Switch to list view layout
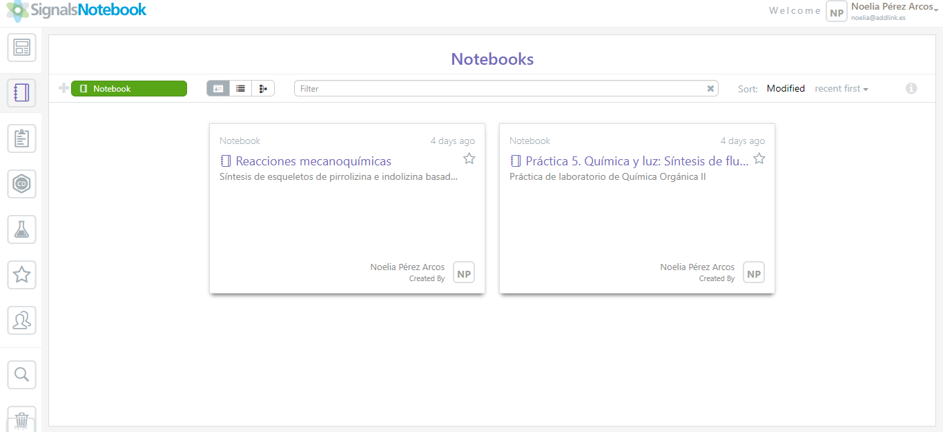Image resolution: width=943 pixels, height=432 pixels. 240,88
